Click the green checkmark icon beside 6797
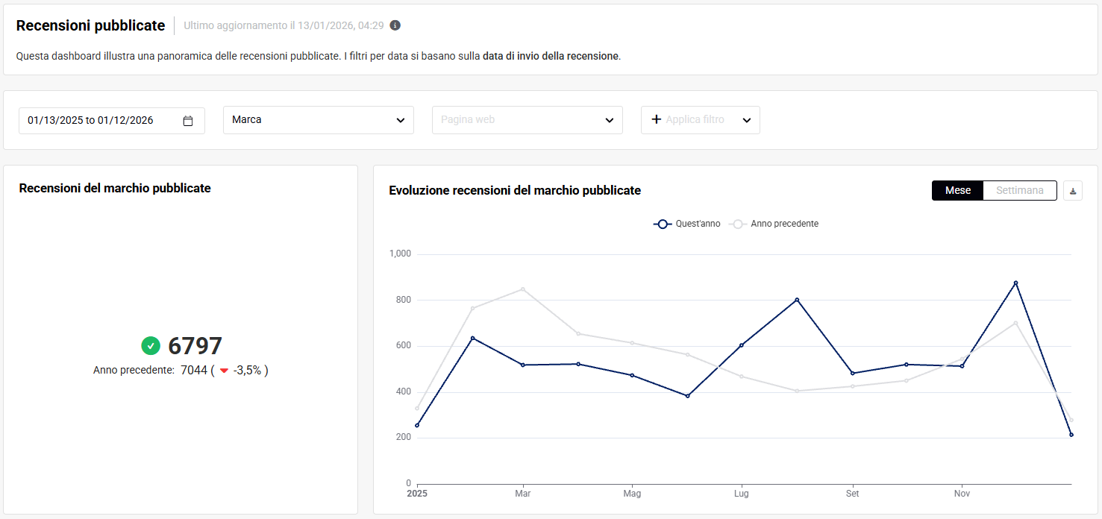The width and height of the screenshot is (1102, 519). click(x=151, y=346)
